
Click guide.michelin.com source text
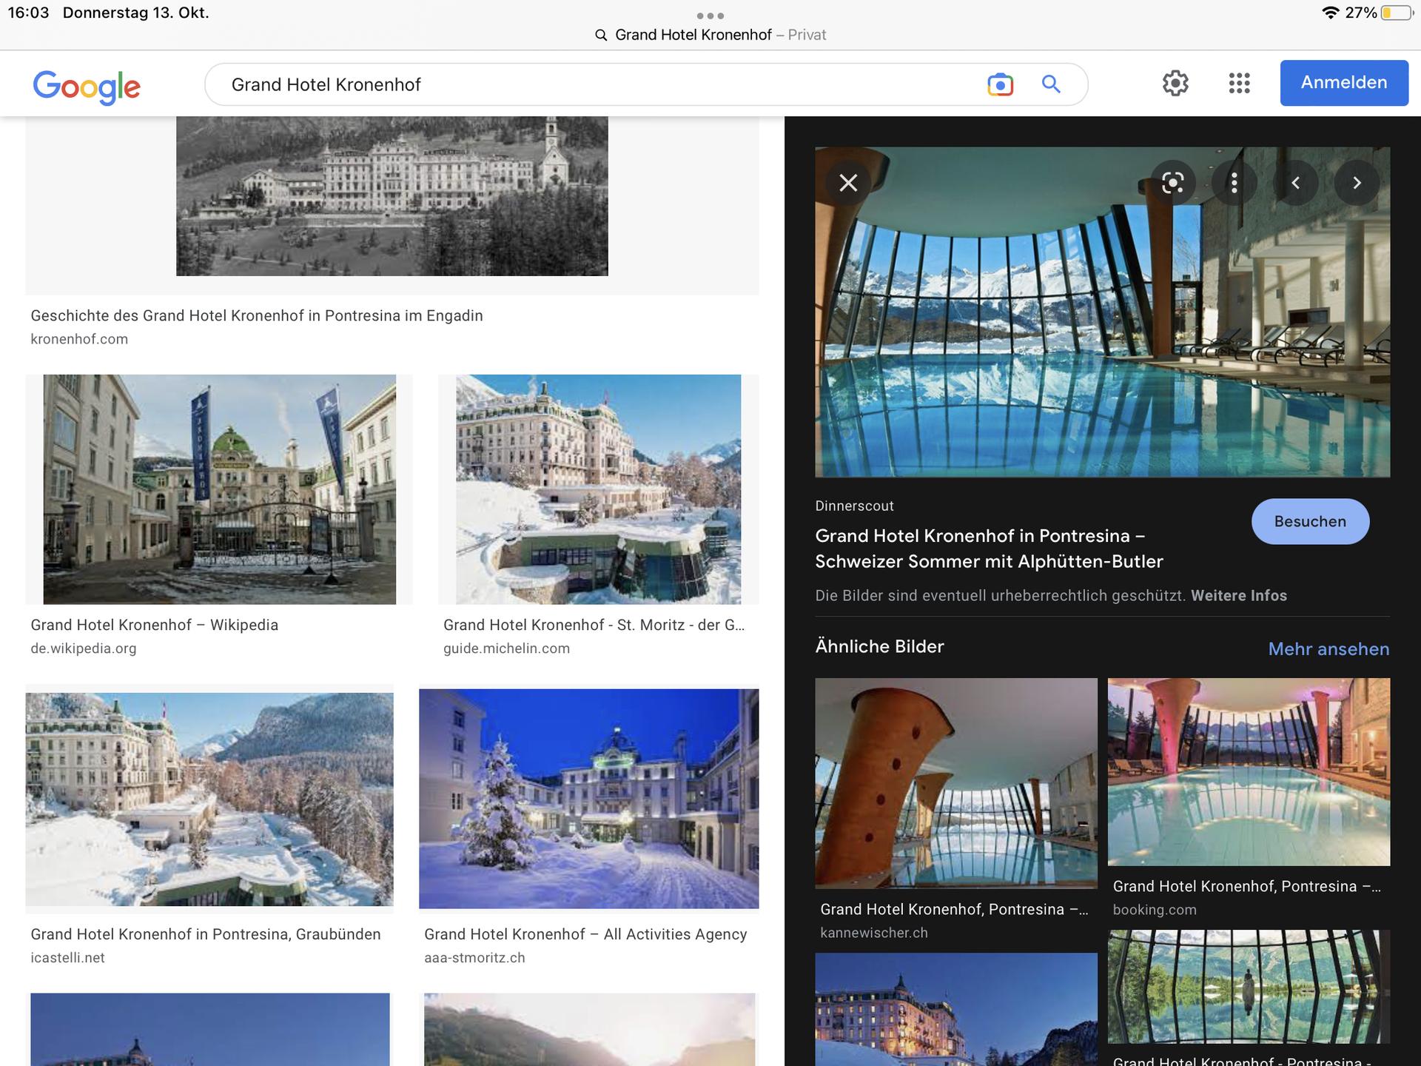506,648
